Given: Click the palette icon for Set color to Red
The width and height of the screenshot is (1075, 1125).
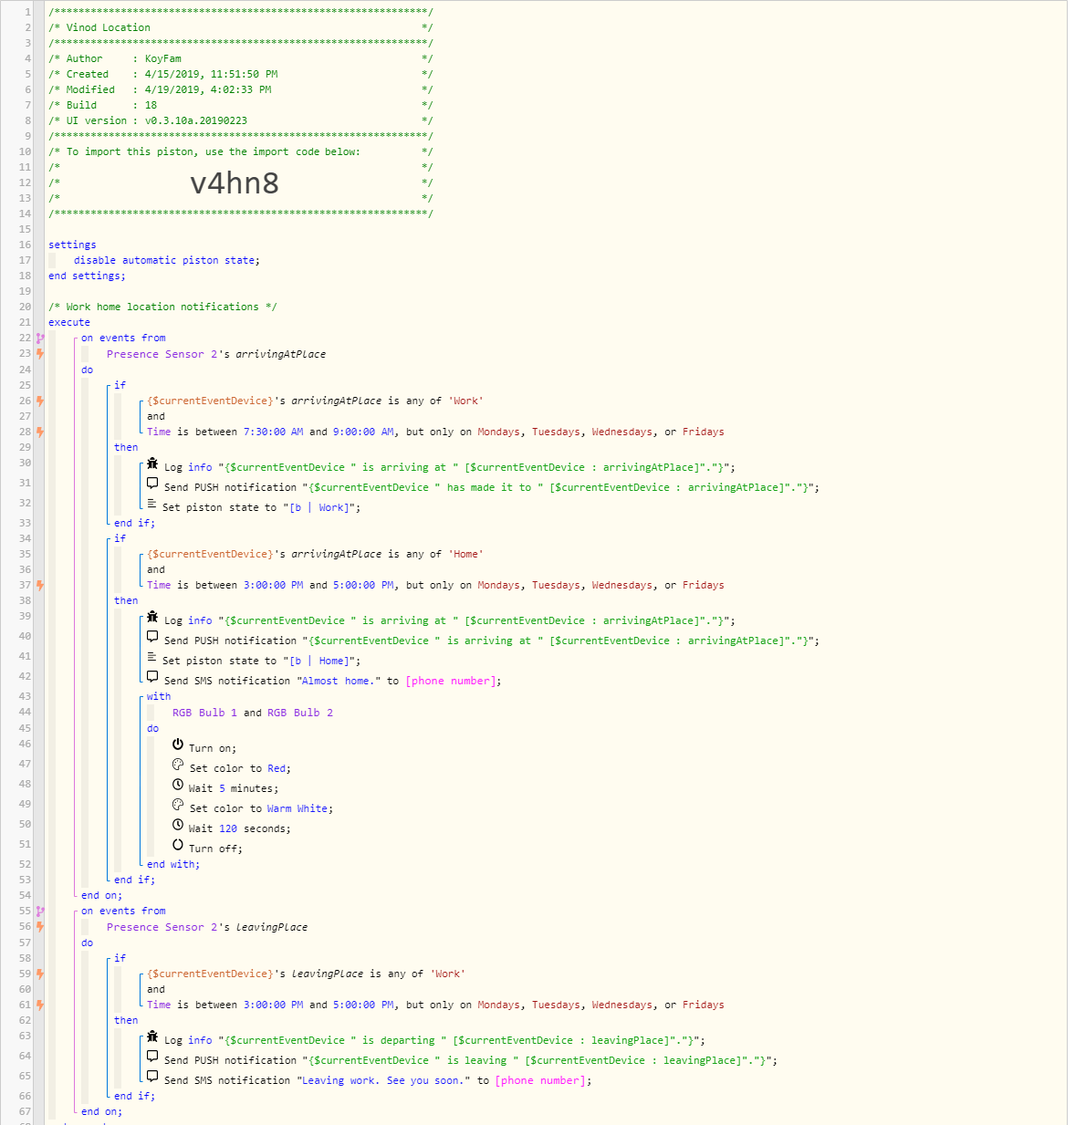Looking at the screenshot, I should pos(178,765).
